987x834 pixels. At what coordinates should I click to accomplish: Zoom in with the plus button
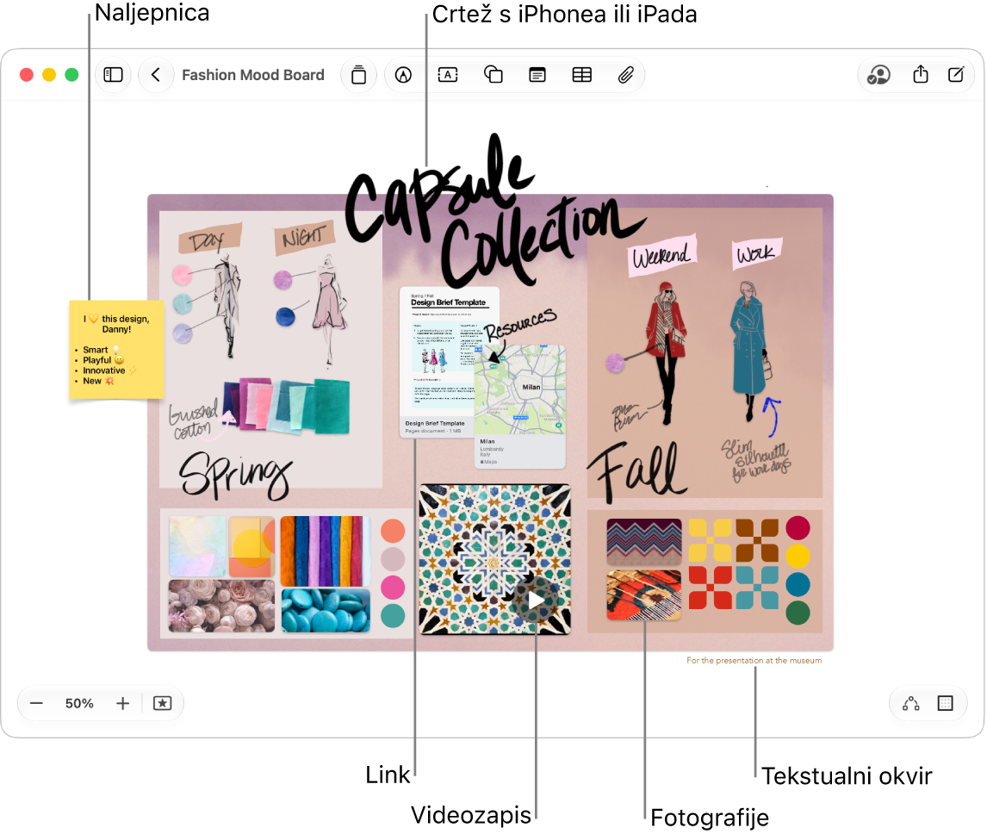(x=123, y=703)
